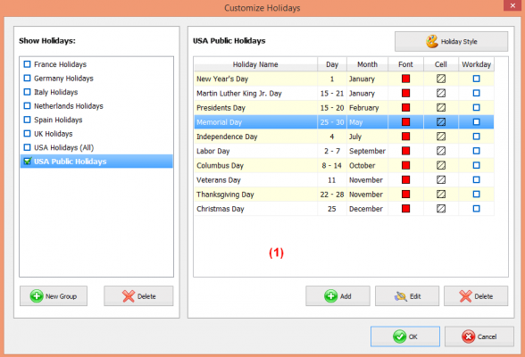
Task: Uncheck USA Public Holidays checkbox
Action: pyautogui.click(x=27, y=162)
